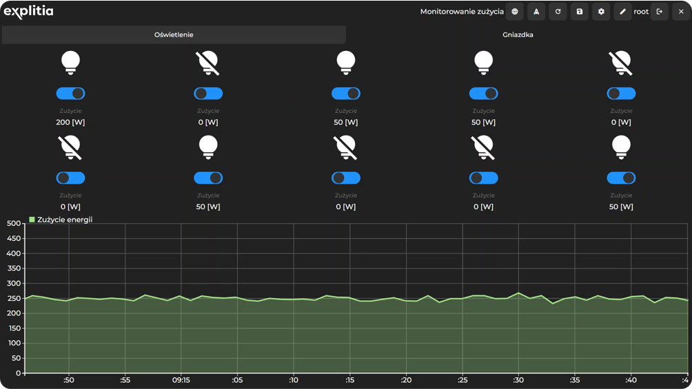This screenshot has width=692, height=389.
Task: Click the Zużycie energii legend label
Action: (65, 220)
